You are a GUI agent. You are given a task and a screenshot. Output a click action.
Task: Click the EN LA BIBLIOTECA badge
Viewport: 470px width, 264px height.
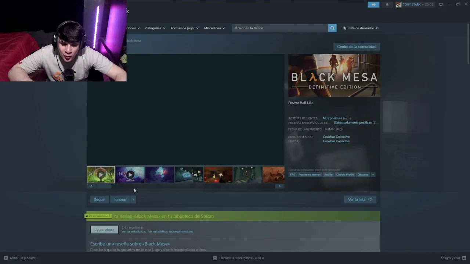(98, 216)
